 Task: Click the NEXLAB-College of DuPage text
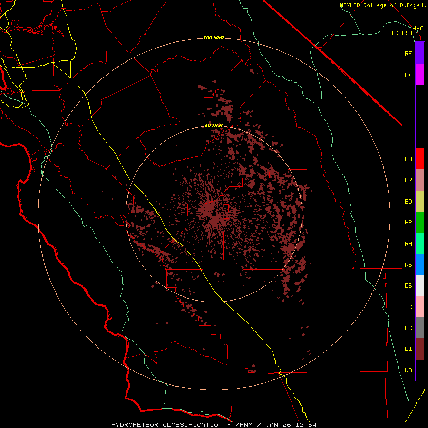pyautogui.click(x=380, y=5)
